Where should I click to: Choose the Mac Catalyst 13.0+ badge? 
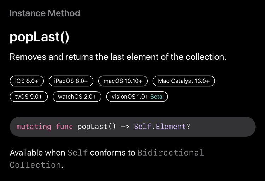[184, 81]
